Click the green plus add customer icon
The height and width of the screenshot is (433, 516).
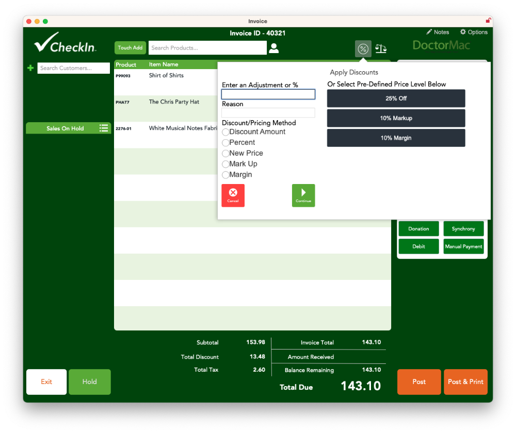point(30,68)
